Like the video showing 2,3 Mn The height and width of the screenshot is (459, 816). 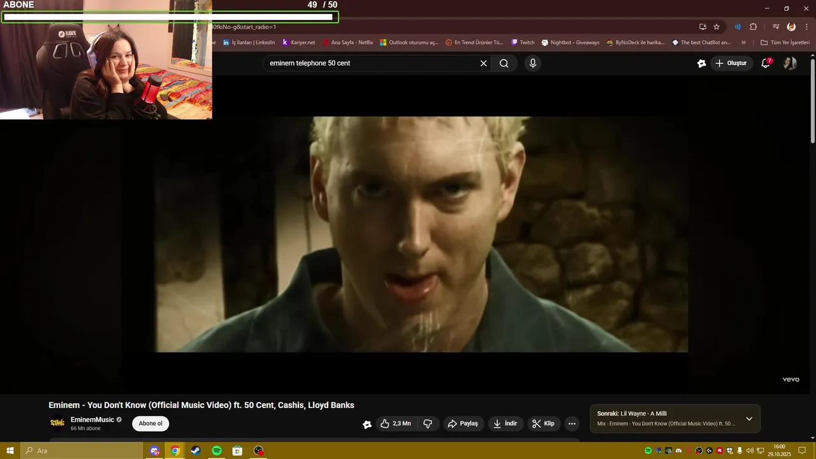coord(396,423)
